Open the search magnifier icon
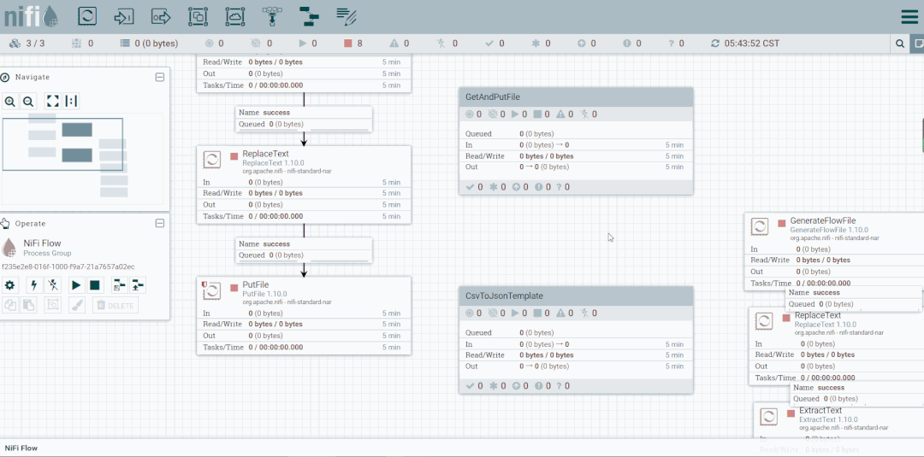 900,44
